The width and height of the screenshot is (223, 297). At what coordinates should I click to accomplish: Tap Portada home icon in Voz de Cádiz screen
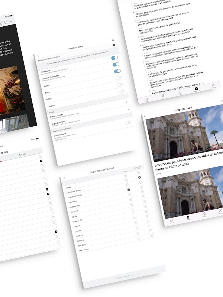click(x=172, y=221)
